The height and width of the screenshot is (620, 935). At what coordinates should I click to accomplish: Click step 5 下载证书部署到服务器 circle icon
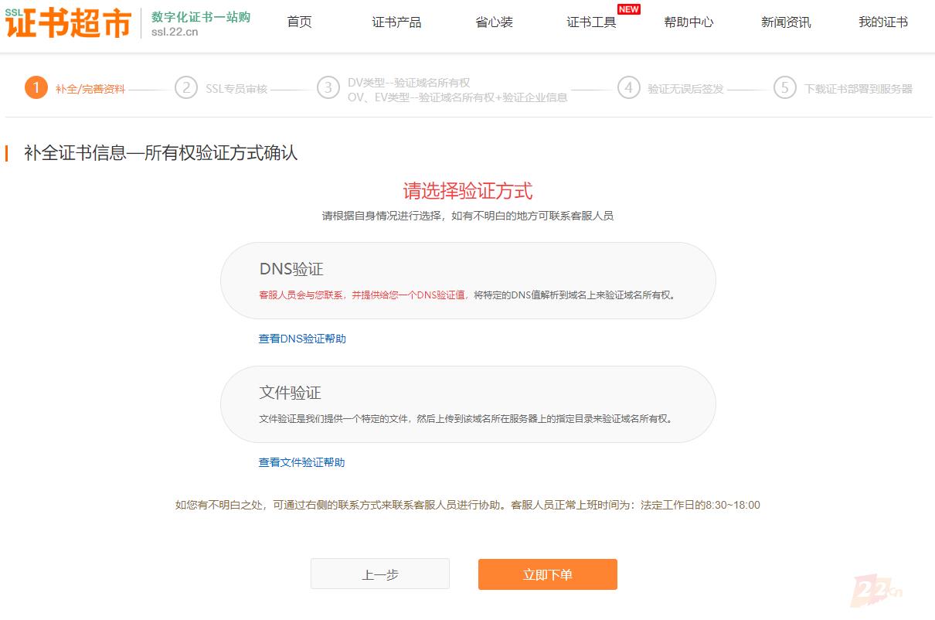[x=785, y=87]
